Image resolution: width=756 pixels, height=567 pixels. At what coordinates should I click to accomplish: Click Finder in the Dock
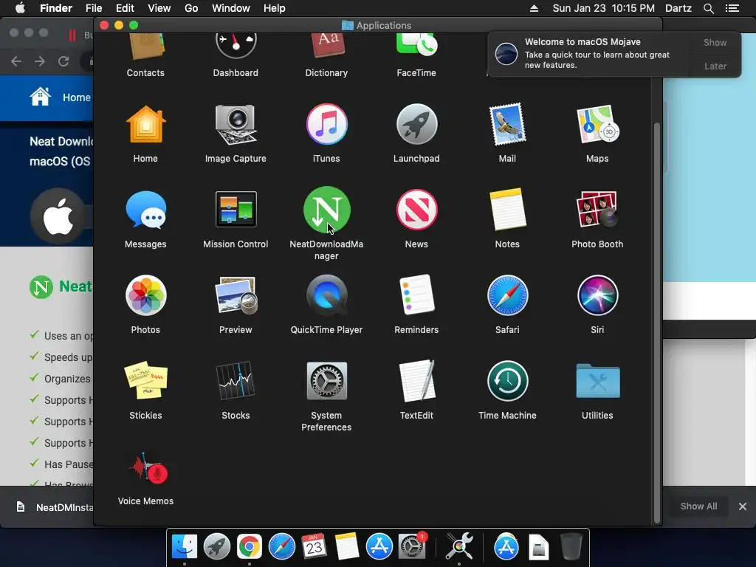185,547
